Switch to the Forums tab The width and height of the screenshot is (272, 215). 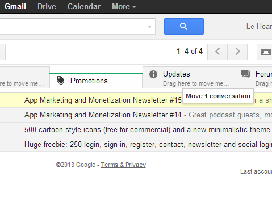click(253, 78)
